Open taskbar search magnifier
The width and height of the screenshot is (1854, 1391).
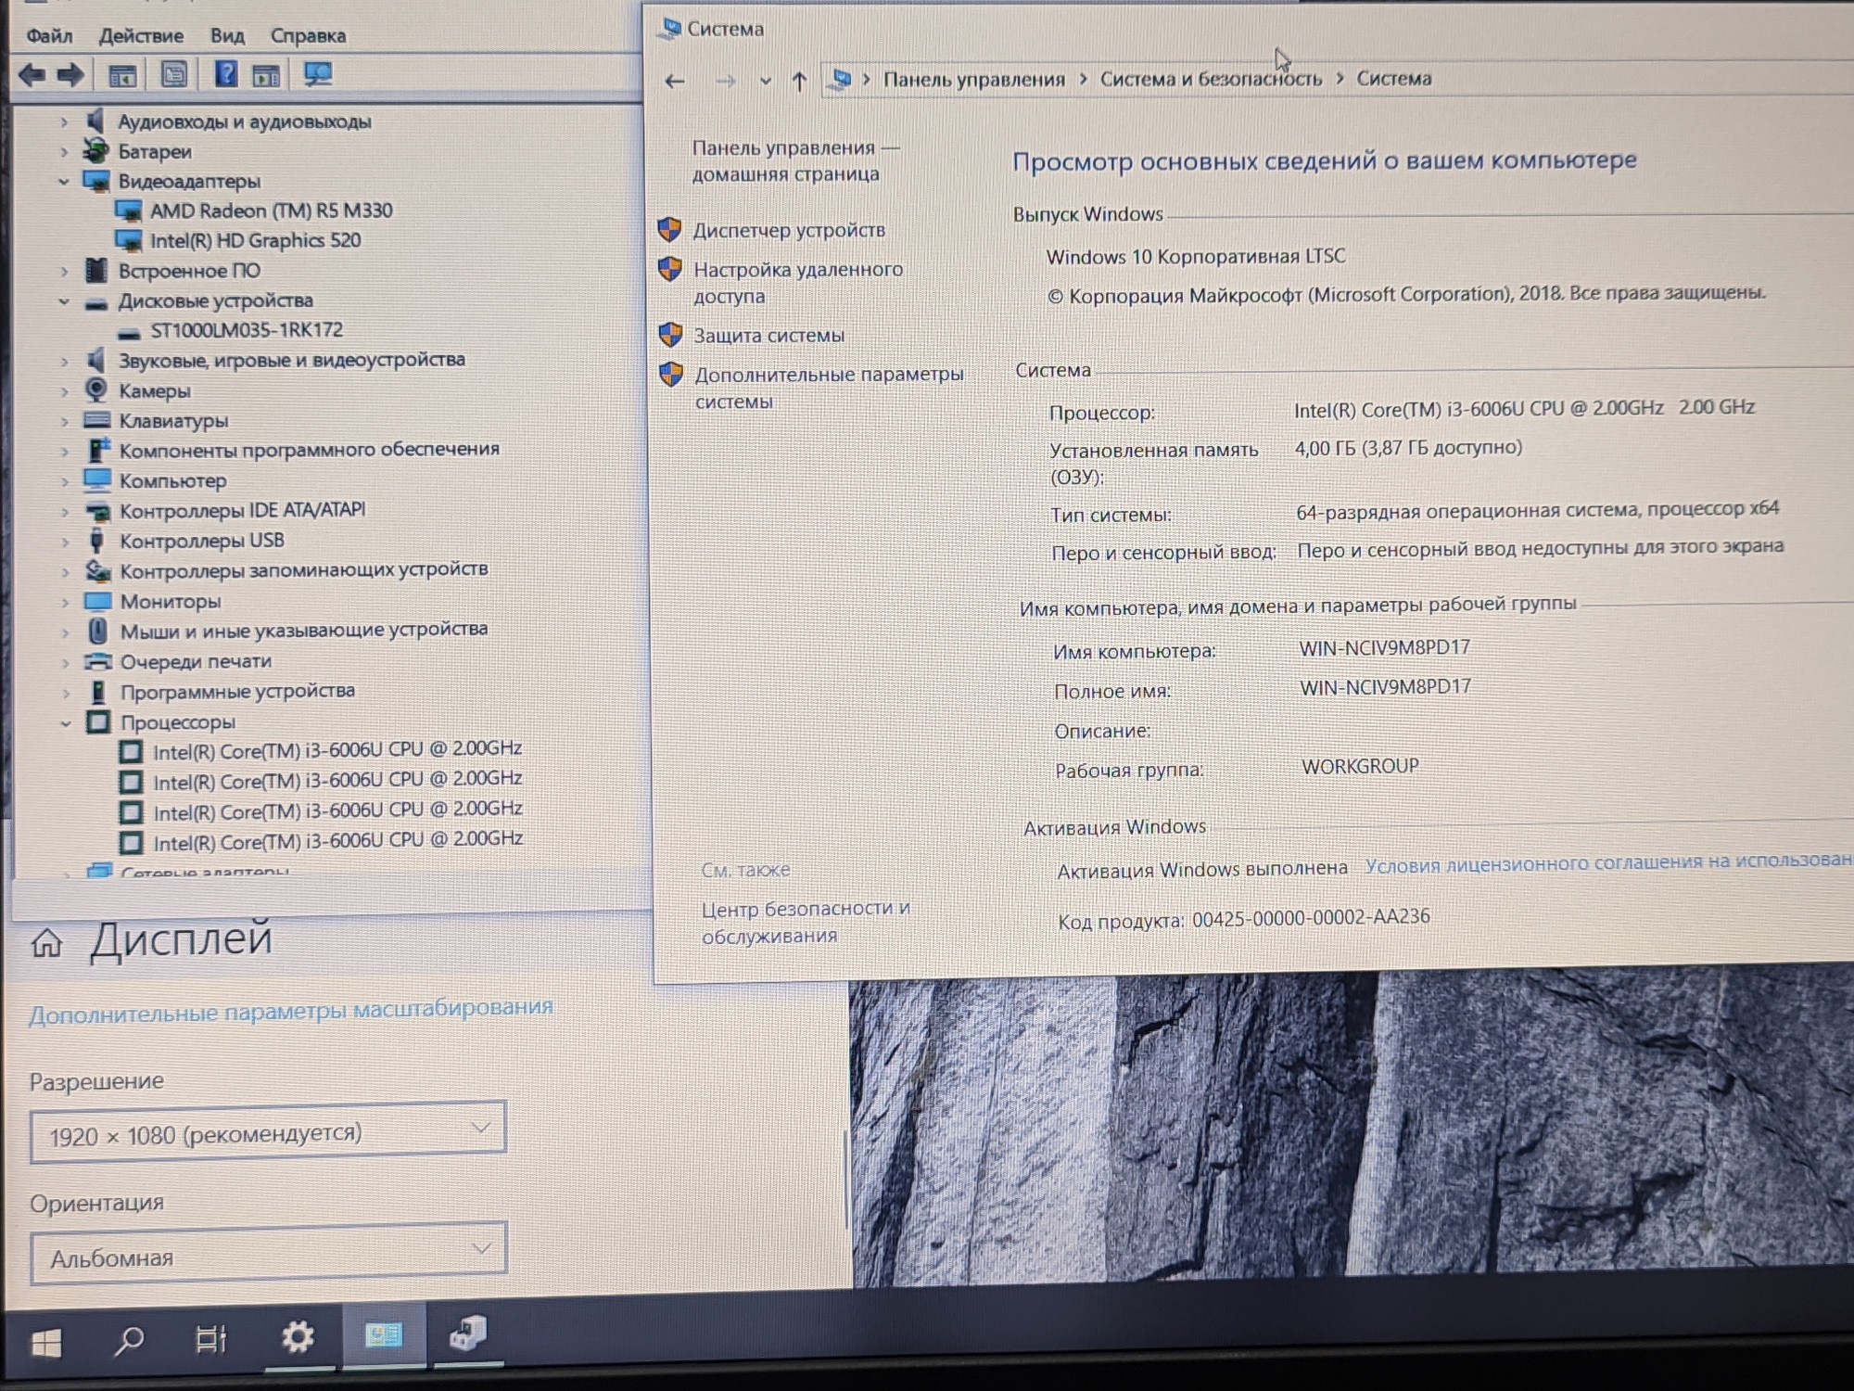129,1341
